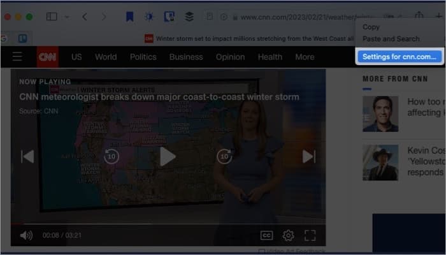This screenshot has width=446, height=255.
Task: Select the Winter storm CNN tab
Action: 249,38
